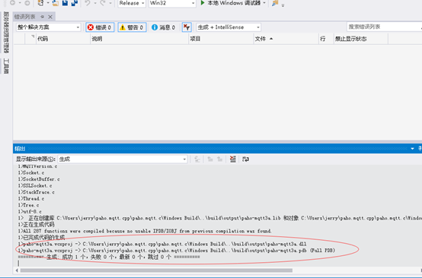Viewport: 422px width, 278px height.
Task: Click the new project icon
Action: click(x=40, y=3)
